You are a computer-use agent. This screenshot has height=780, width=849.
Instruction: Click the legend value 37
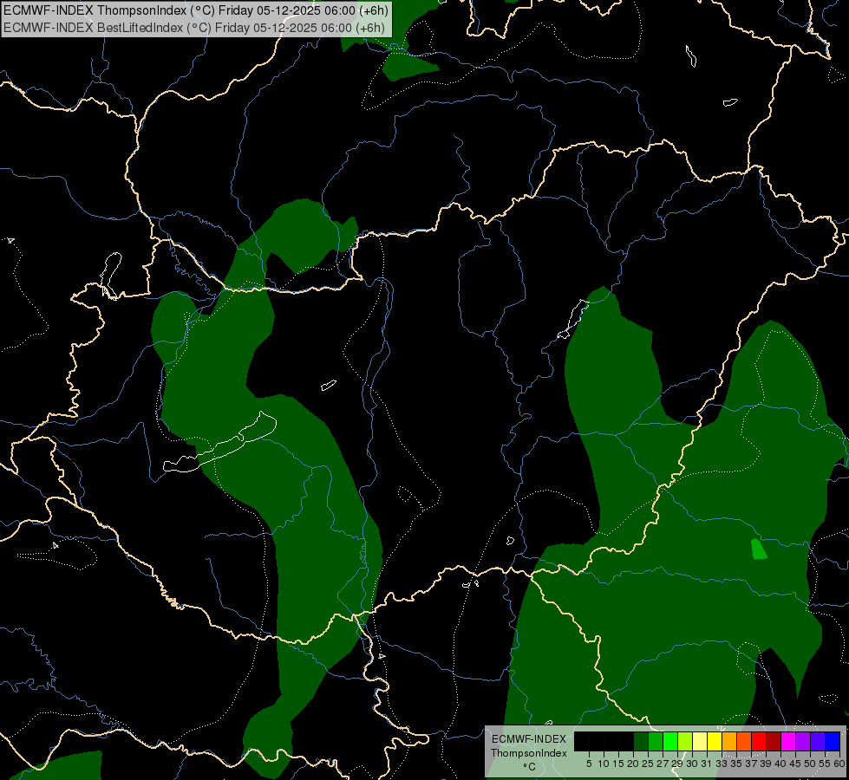(752, 764)
